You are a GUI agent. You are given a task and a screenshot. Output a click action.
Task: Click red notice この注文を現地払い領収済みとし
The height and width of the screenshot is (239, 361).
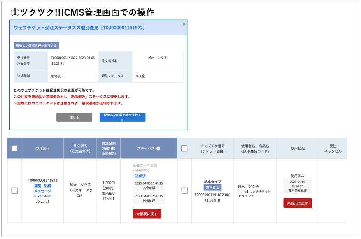click(72, 97)
